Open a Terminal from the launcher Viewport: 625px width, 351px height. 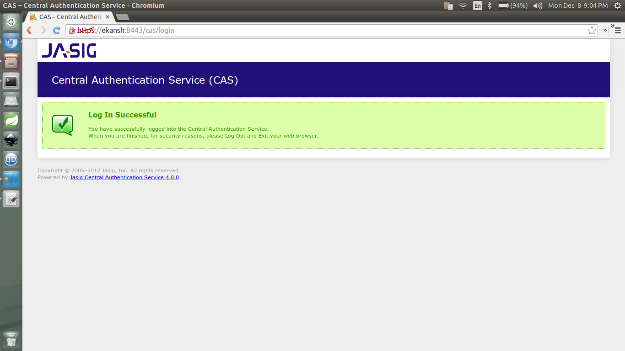click(11, 81)
